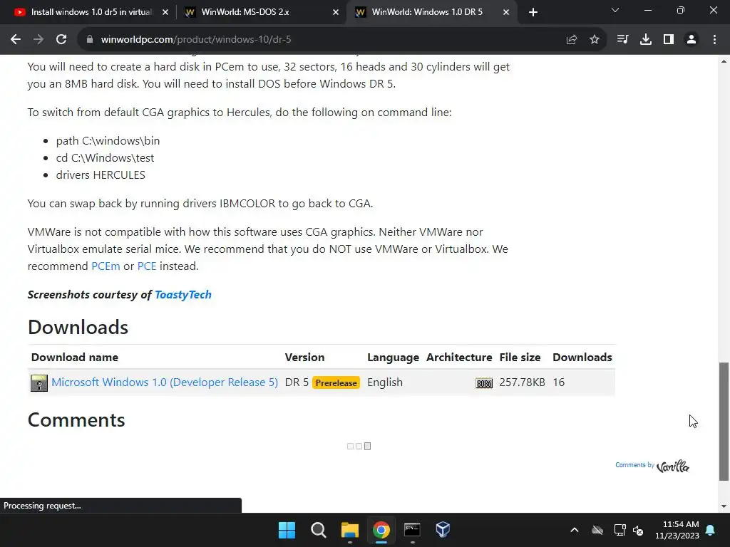Open the PCE link

tap(147, 266)
